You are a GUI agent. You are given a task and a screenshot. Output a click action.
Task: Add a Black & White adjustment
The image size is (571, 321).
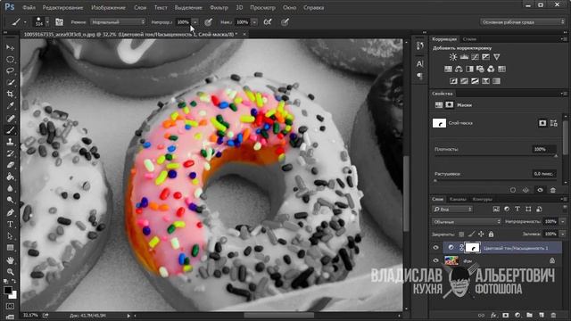point(469,69)
